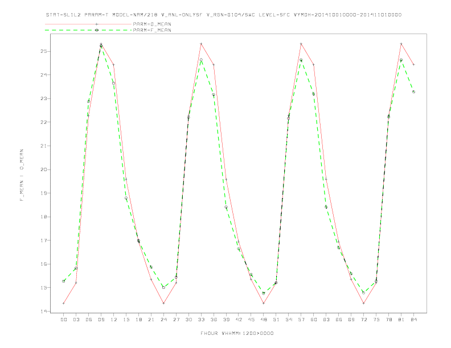
Task: Click x-axis forecast hour label 24
Action: [x=163, y=320]
